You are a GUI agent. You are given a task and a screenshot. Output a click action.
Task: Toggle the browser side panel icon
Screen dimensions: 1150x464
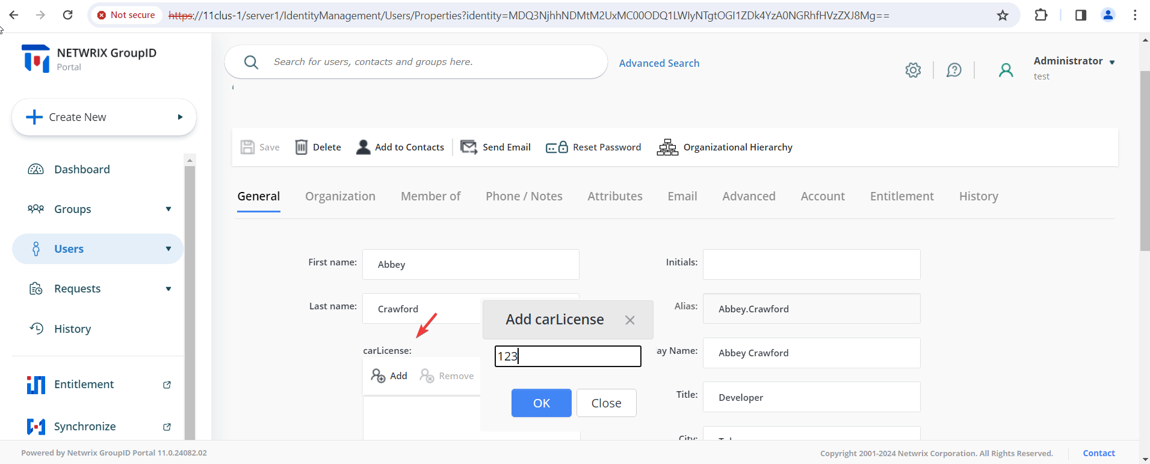1081,15
